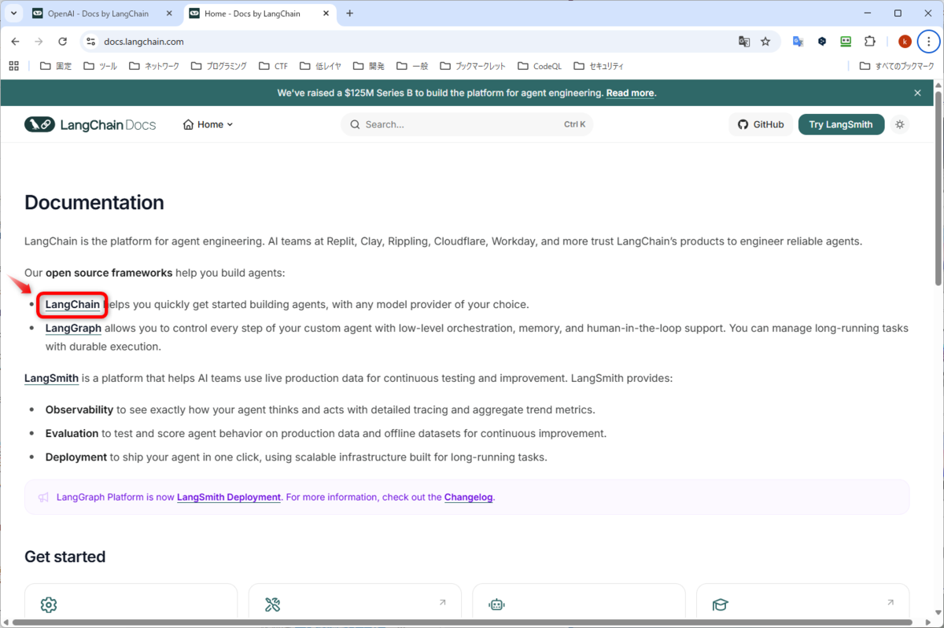Open the 開発 bookmark folder
Viewport: 944px width, 628px height.
371,66
